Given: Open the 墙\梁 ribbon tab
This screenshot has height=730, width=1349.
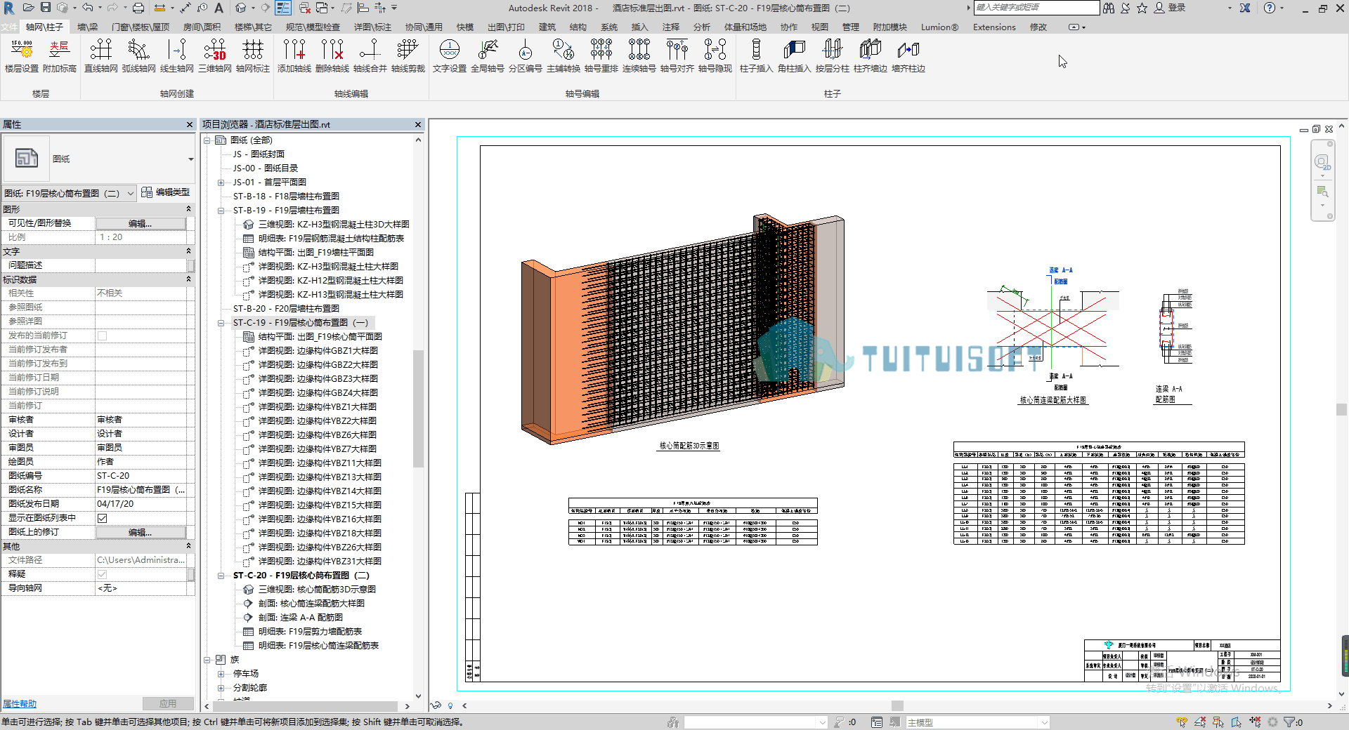Looking at the screenshot, I should pyautogui.click(x=88, y=27).
